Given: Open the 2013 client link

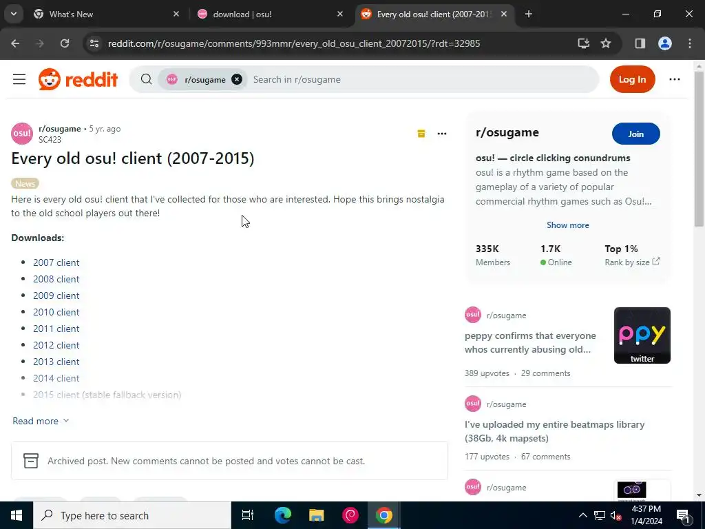Looking at the screenshot, I should [x=56, y=362].
